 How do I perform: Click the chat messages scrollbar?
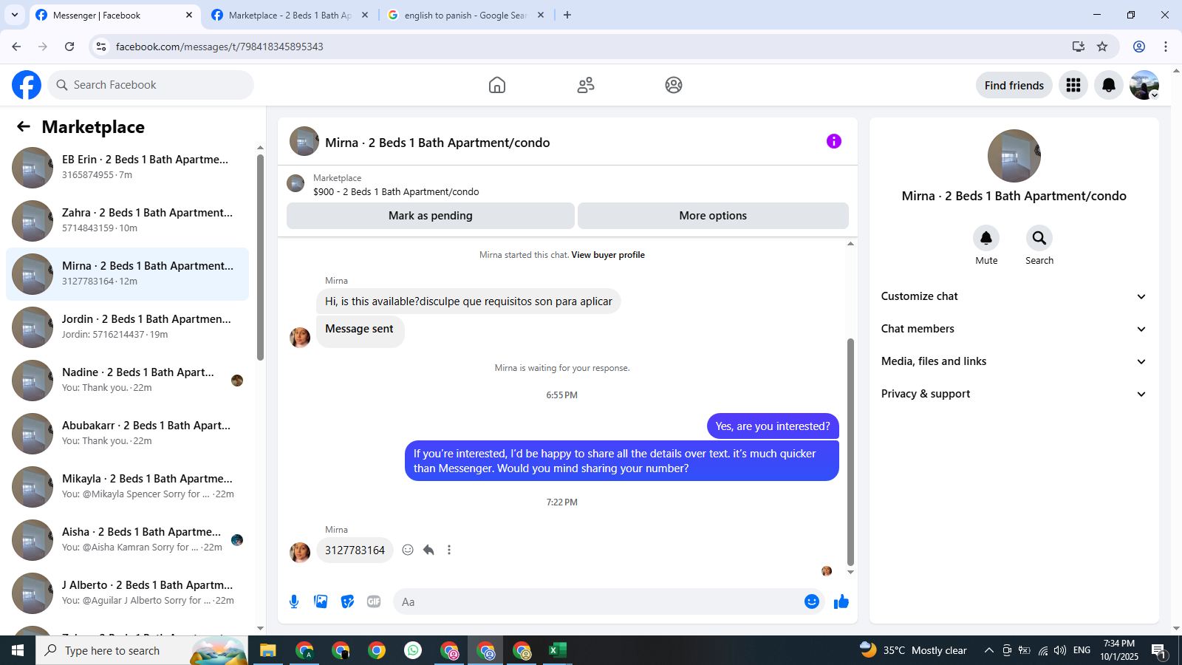(x=850, y=451)
